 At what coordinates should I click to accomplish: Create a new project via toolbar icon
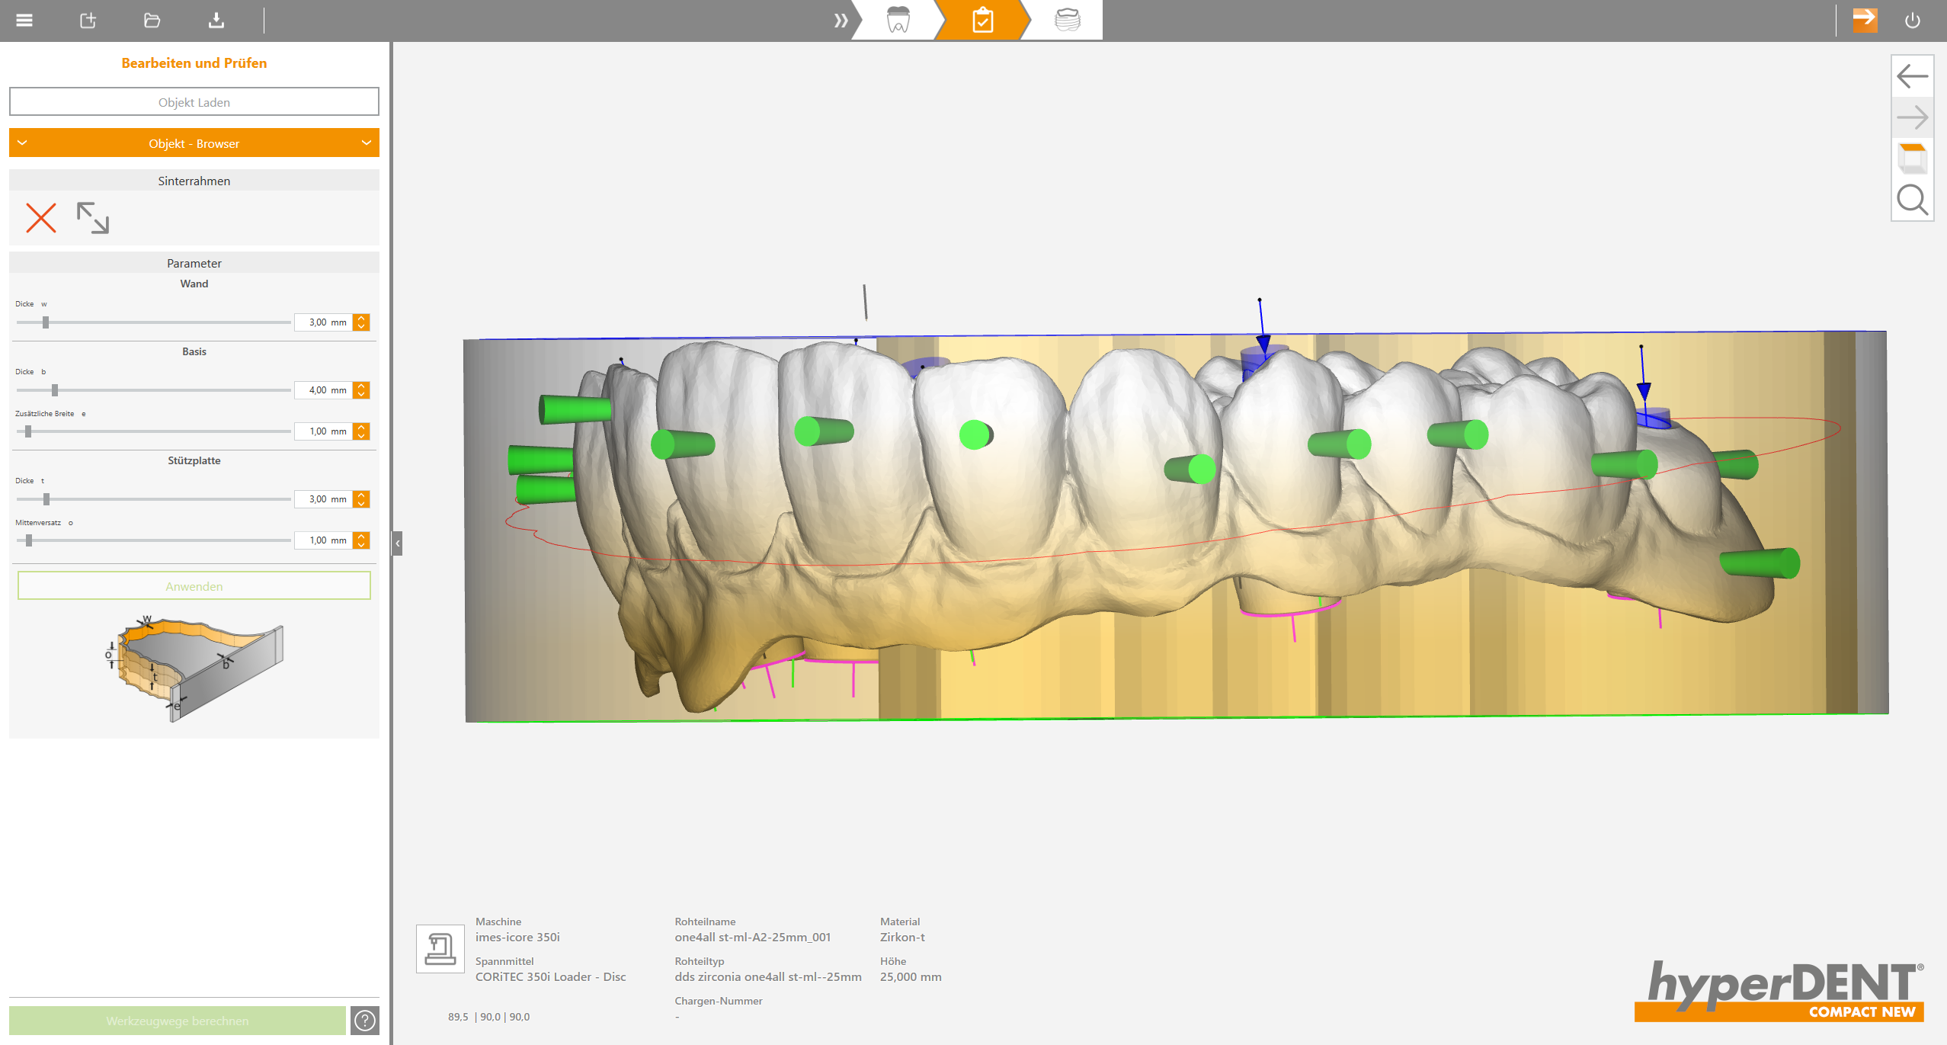point(87,20)
